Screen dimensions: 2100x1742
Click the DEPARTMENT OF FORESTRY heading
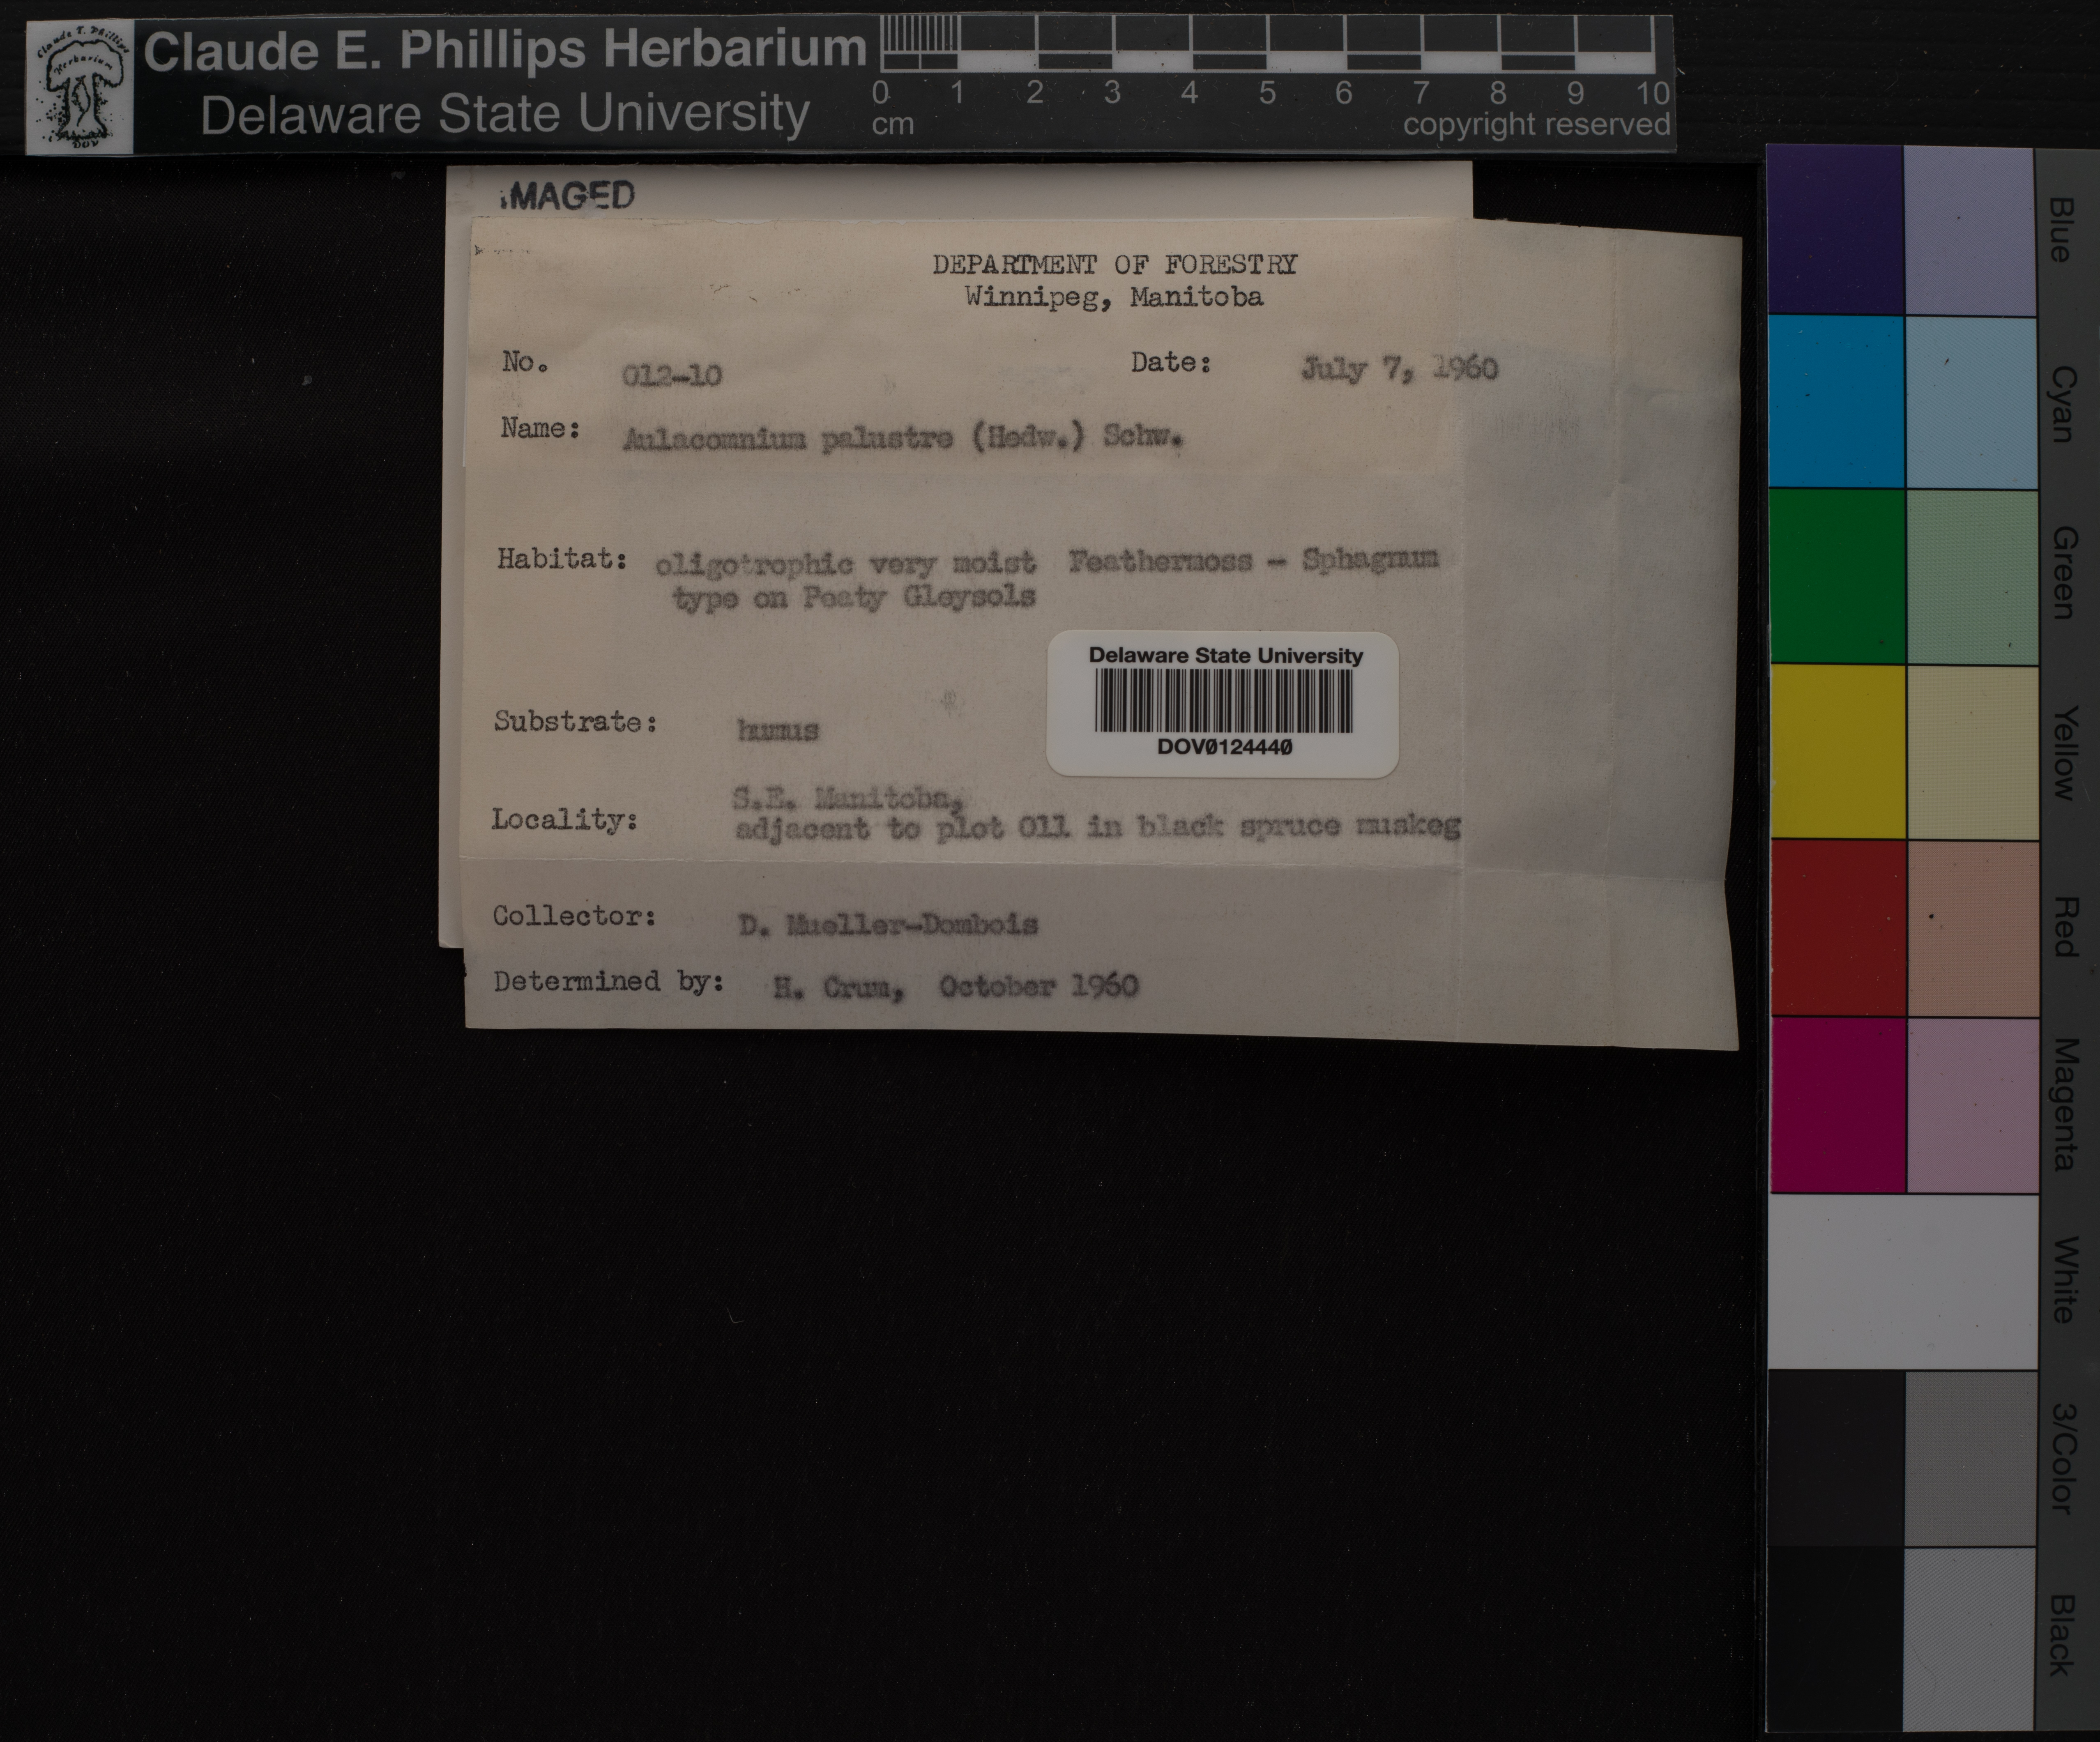[x=1114, y=265]
